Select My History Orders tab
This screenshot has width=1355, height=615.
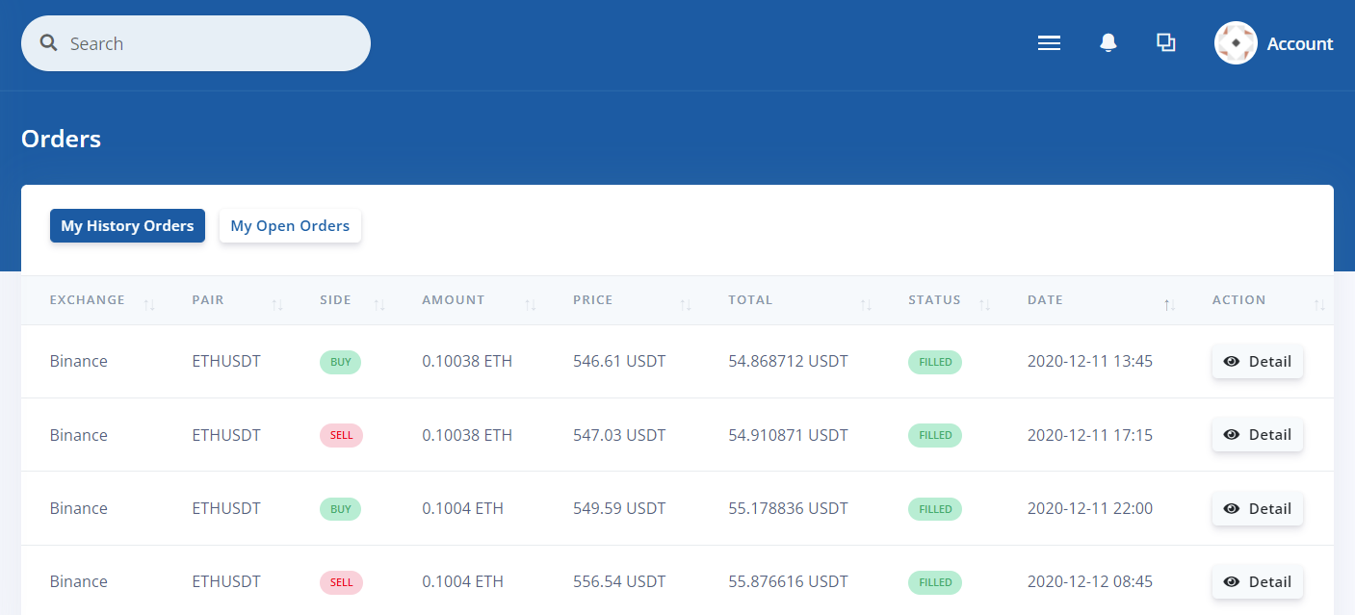[127, 226]
